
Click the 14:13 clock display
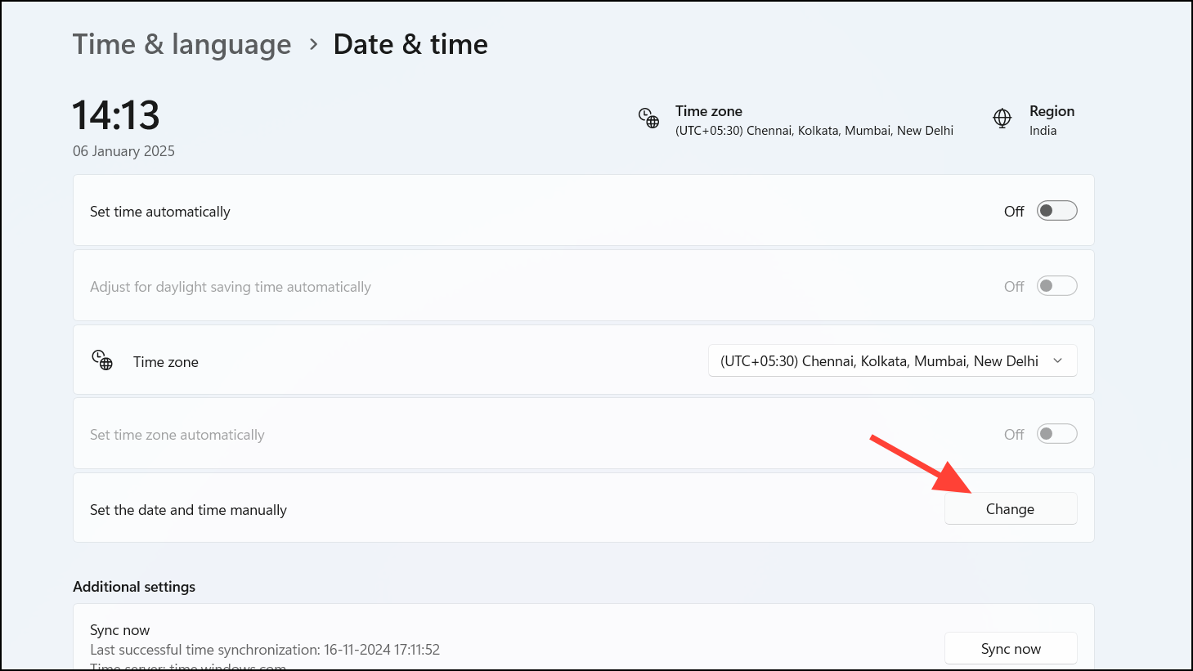click(x=116, y=115)
